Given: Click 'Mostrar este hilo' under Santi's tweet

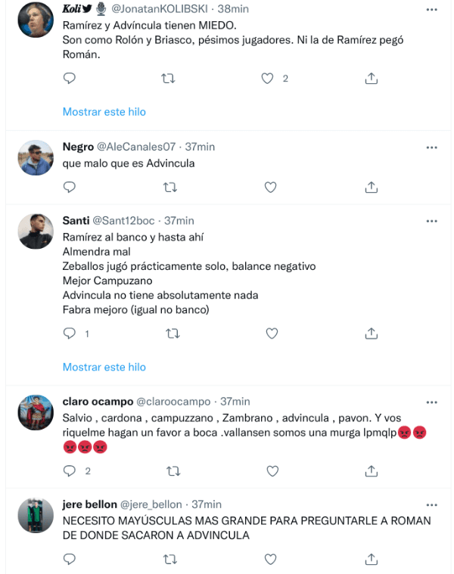Looking at the screenshot, I should tap(104, 367).
